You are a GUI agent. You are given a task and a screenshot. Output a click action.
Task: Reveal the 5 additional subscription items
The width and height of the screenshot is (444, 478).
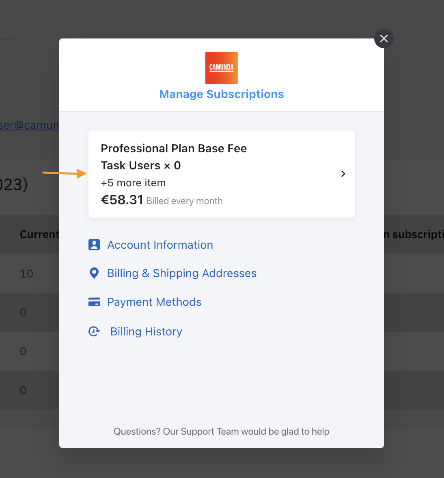tap(133, 183)
